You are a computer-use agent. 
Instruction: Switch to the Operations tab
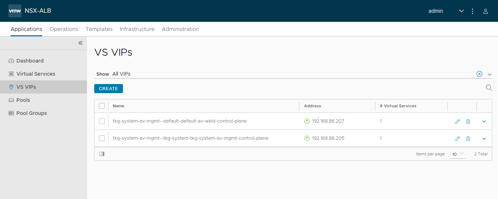click(64, 29)
